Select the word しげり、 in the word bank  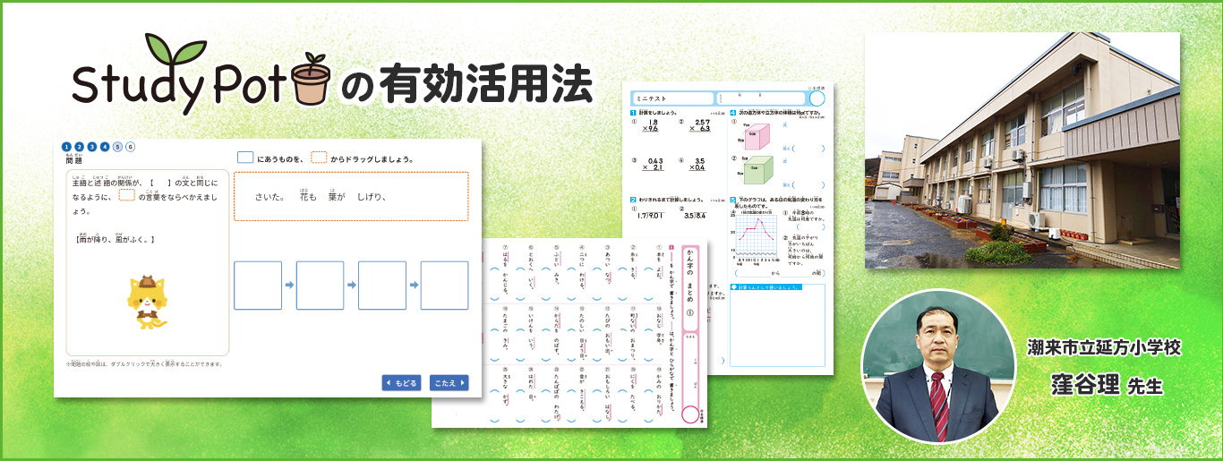372,198
